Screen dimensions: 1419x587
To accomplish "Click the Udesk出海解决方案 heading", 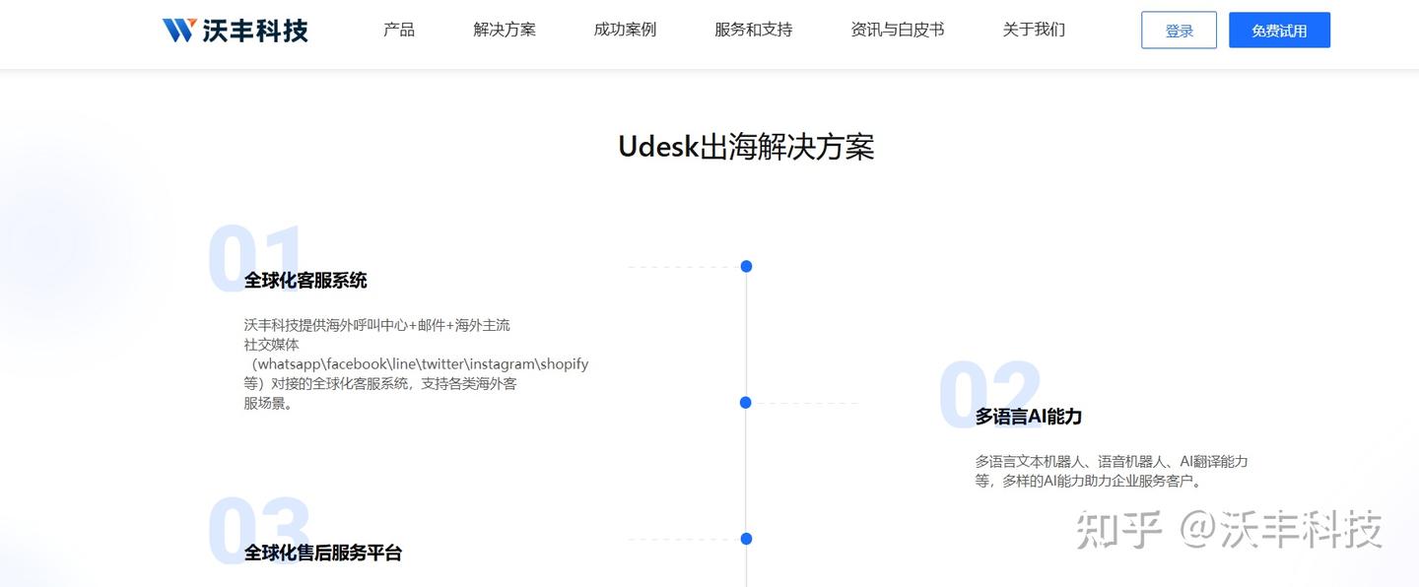I will pos(746,147).
